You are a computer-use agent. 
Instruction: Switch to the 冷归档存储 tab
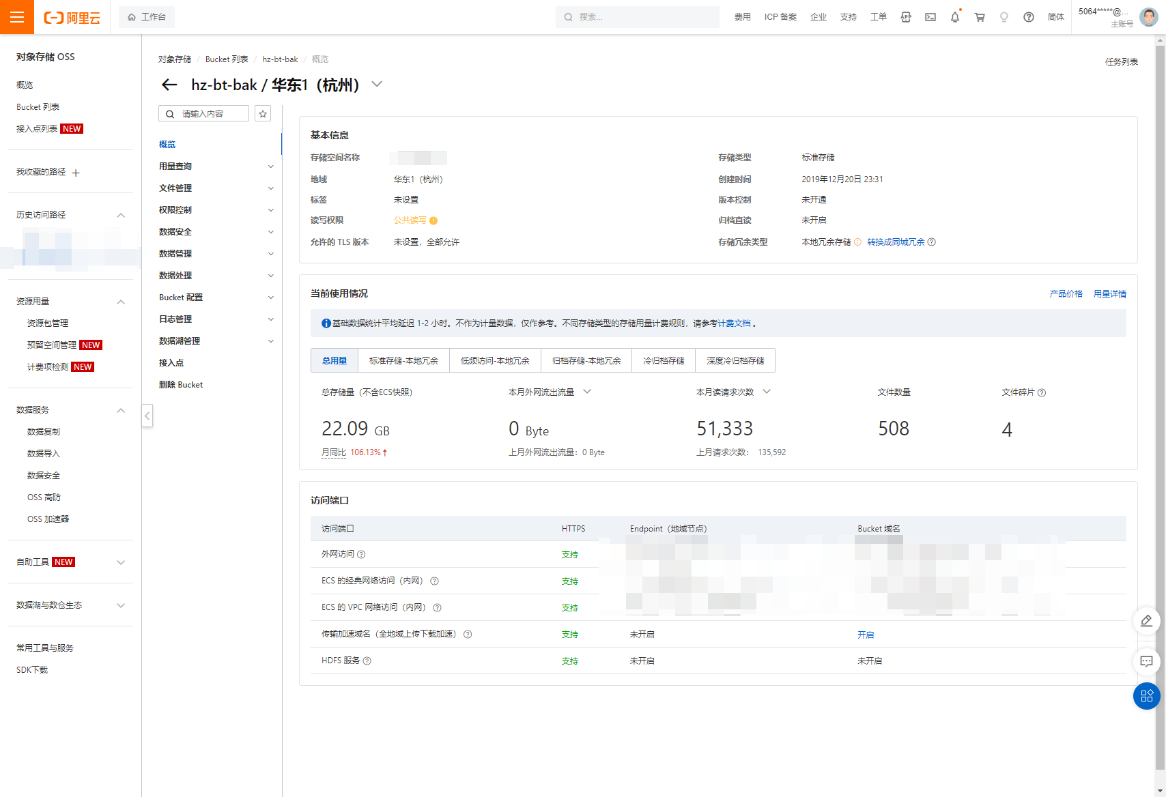(x=664, y=361)
